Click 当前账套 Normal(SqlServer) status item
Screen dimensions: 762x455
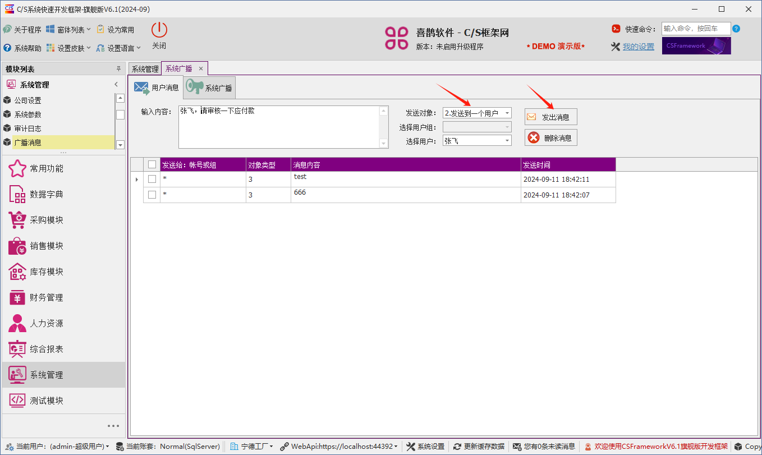[x=168, y=447]
